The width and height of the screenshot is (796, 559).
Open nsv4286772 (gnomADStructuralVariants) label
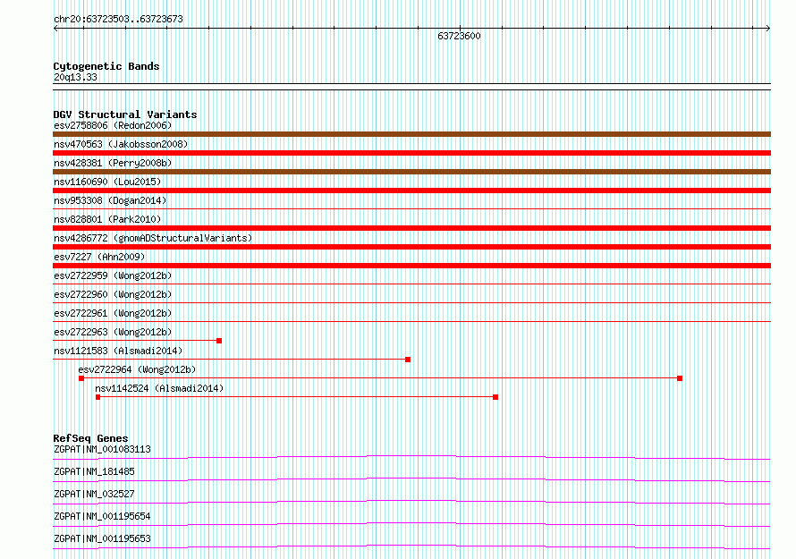pyautogui.click(x=153, y=238)
